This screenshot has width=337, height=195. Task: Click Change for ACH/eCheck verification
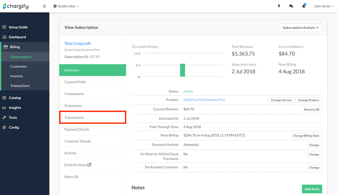coord(314,154)
